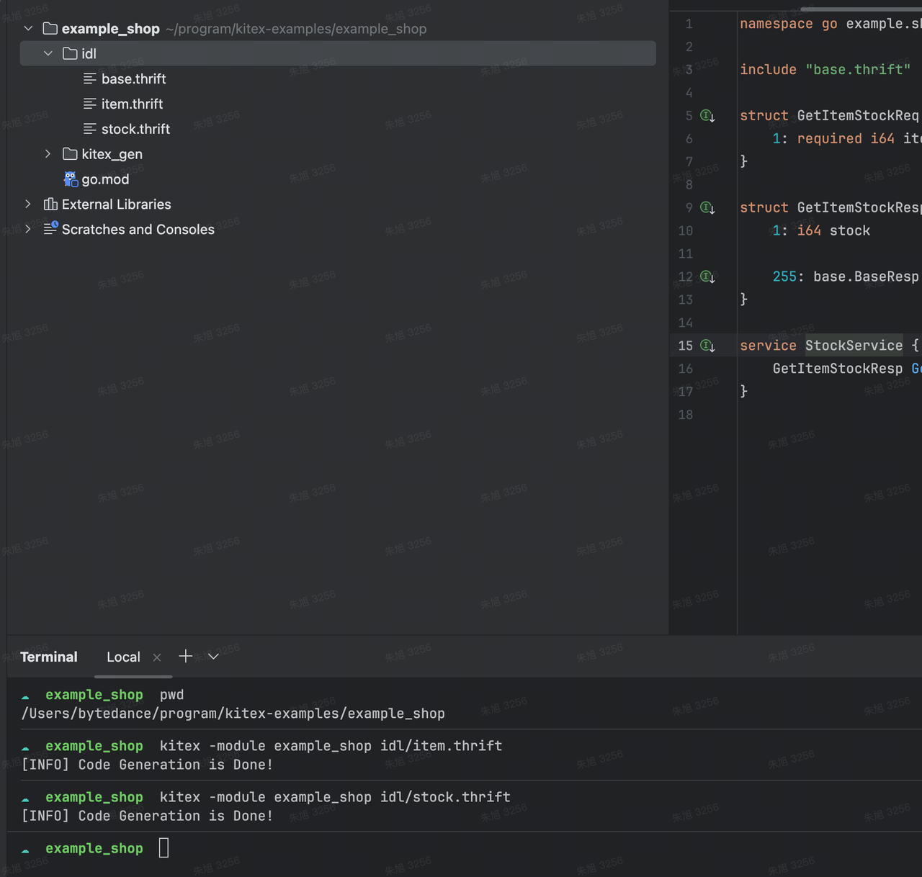Click the Terminal tool window title
Screen dimensions: 922x877
(x=49, y=657)
